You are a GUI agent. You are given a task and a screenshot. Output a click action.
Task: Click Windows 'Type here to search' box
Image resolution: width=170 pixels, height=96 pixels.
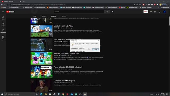point(19,94)
